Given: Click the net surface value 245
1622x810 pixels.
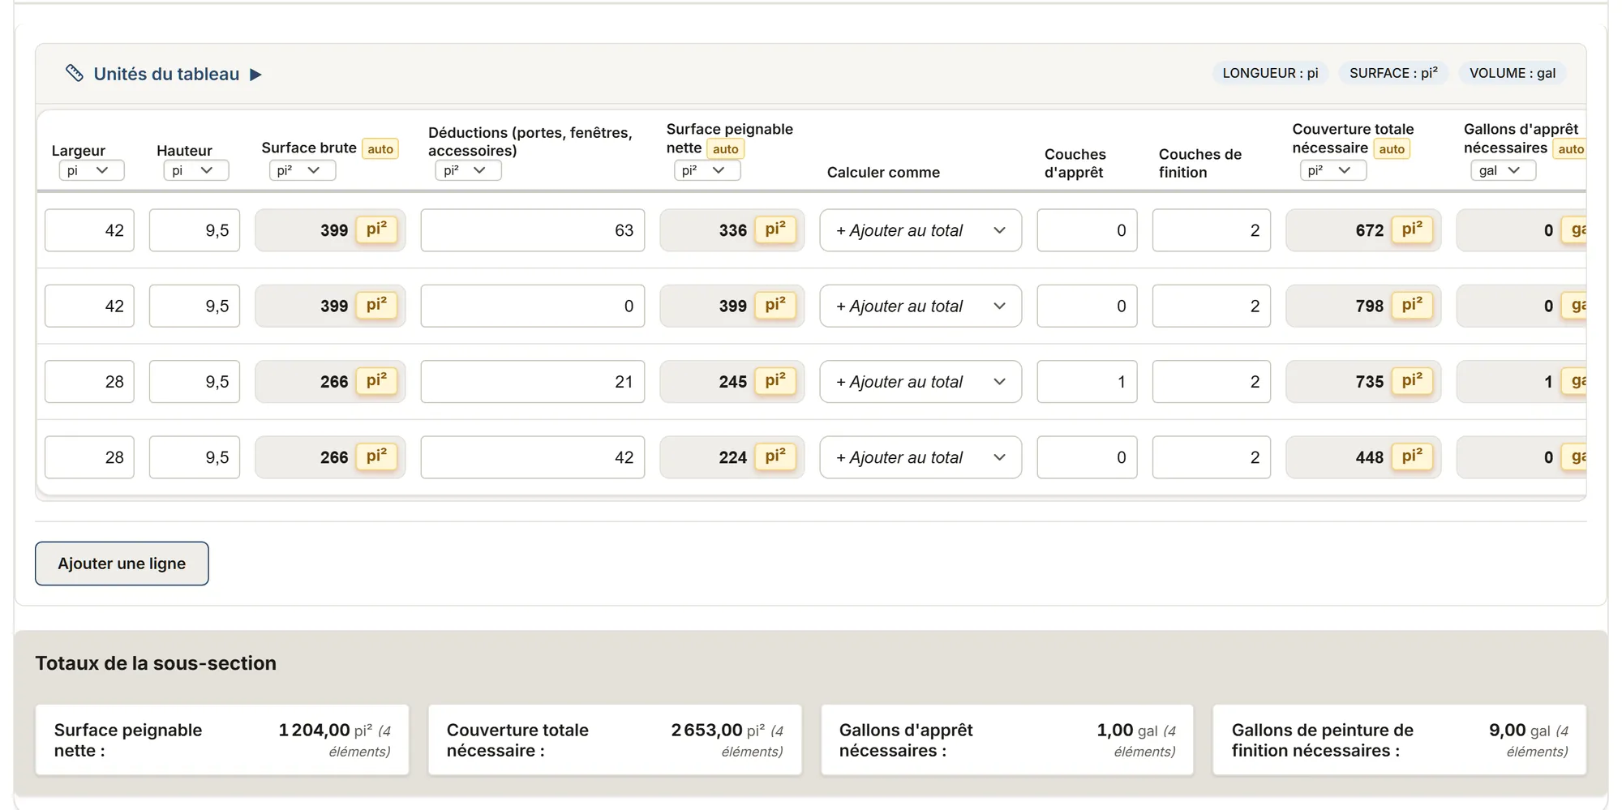Looking at the screenshot, I should (732, 382).
